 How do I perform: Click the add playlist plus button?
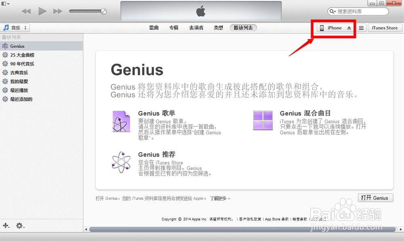pyautogui.click(x=6, y=226)
